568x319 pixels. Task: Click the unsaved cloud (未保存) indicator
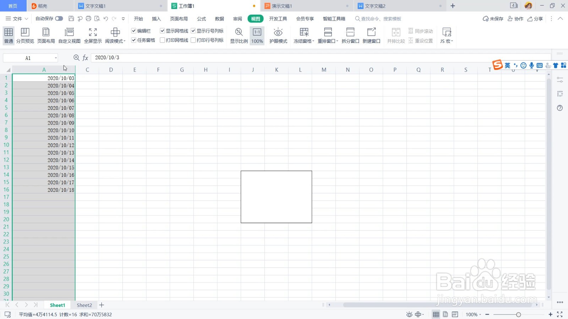[x=493, y=18]
